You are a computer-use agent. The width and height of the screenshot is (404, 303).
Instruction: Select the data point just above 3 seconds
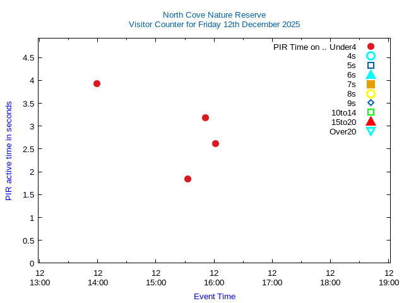click(x=205, y=117)
